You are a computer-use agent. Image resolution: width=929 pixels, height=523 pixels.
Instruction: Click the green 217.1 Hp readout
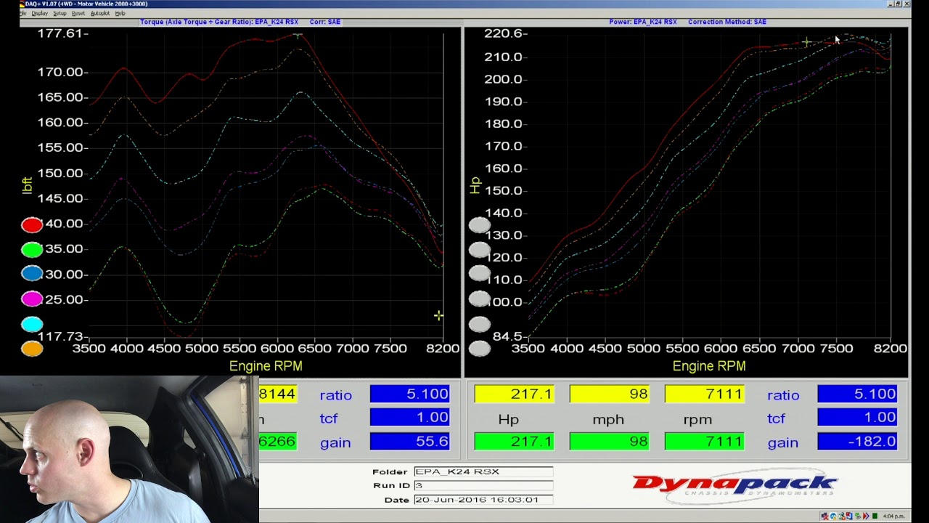point(514,442)
